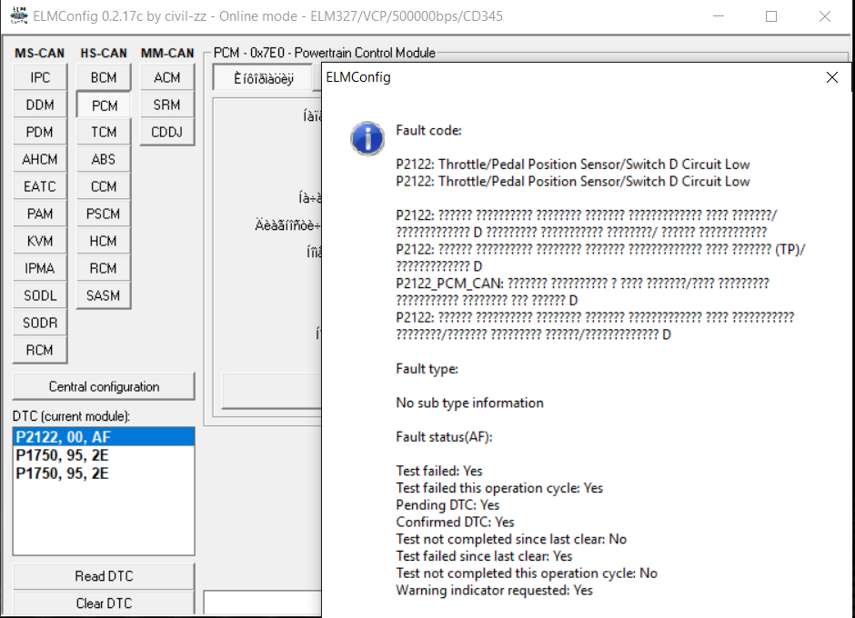The height and width of the screenshot is (618, 855).
Task: Maximize the ELMConfig main window
Action: (771, 16)
